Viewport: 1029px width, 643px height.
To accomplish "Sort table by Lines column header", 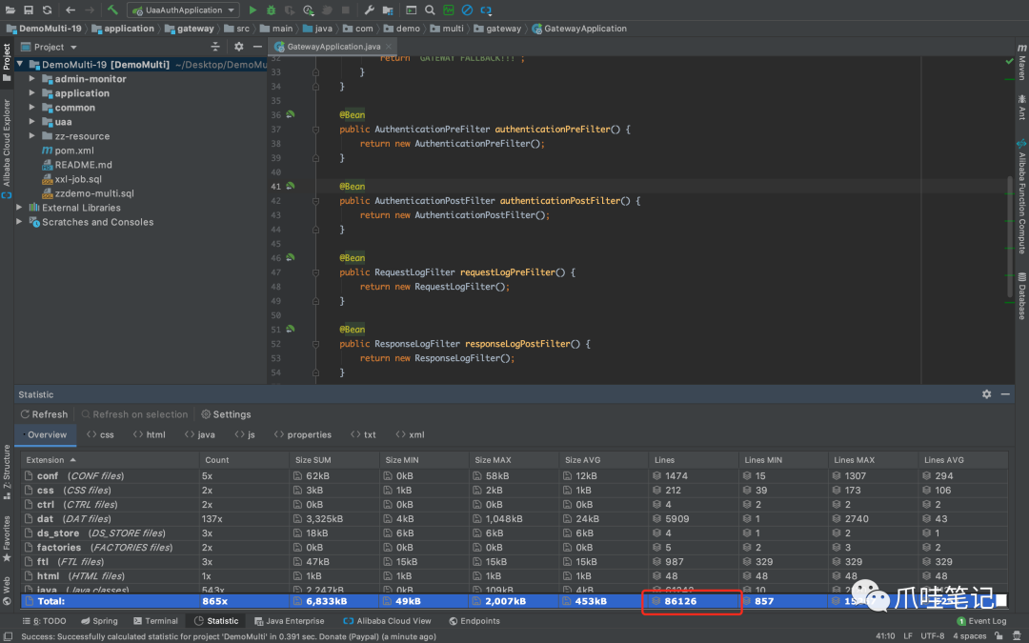I will (693, 460).
